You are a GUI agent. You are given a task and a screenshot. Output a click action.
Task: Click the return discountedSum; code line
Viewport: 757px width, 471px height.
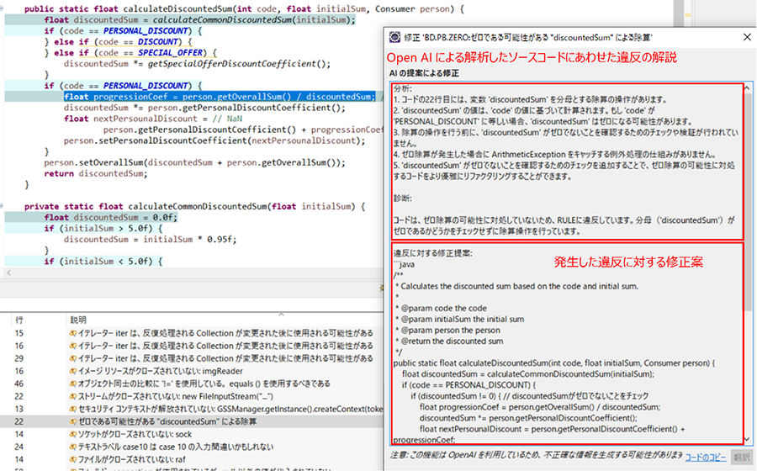pos(96,173)
